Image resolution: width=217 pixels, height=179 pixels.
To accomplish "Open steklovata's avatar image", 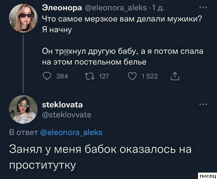I will pyautogui.click(x=23, y=109).
